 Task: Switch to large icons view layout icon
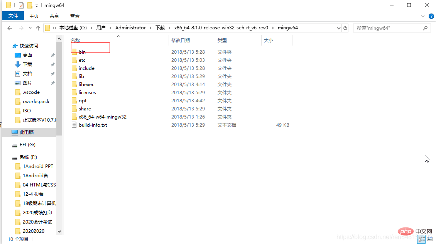pyautogui.click(x=430, y=239)
